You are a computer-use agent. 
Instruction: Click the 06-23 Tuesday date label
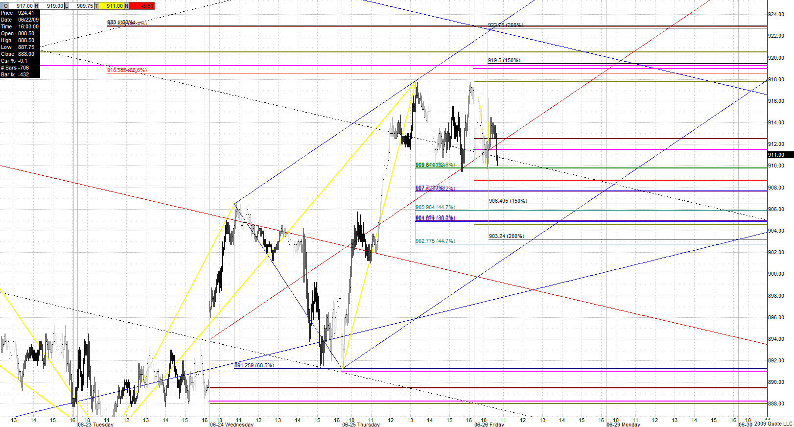pyautogui.click(x=95, y=425)
